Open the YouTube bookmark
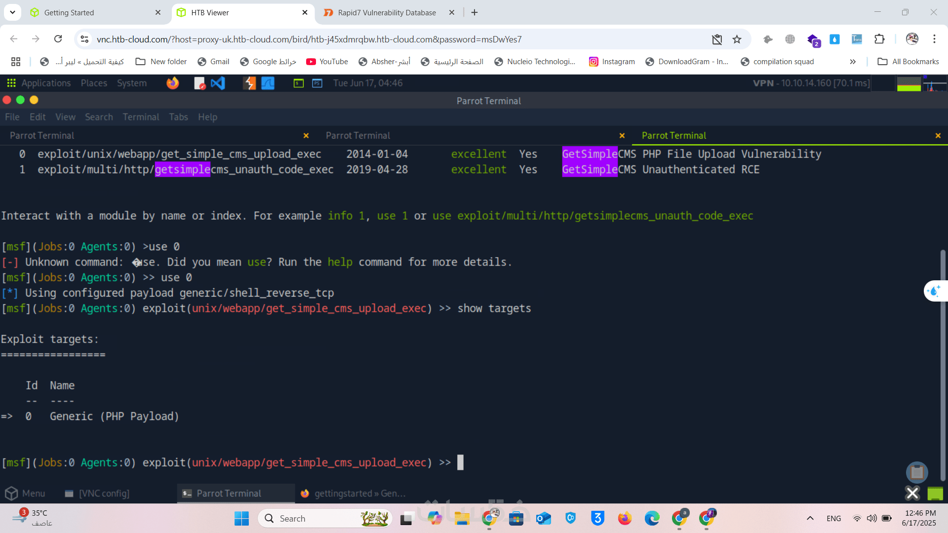The height and width of the screenshot is (533, 948). [327, 62]
